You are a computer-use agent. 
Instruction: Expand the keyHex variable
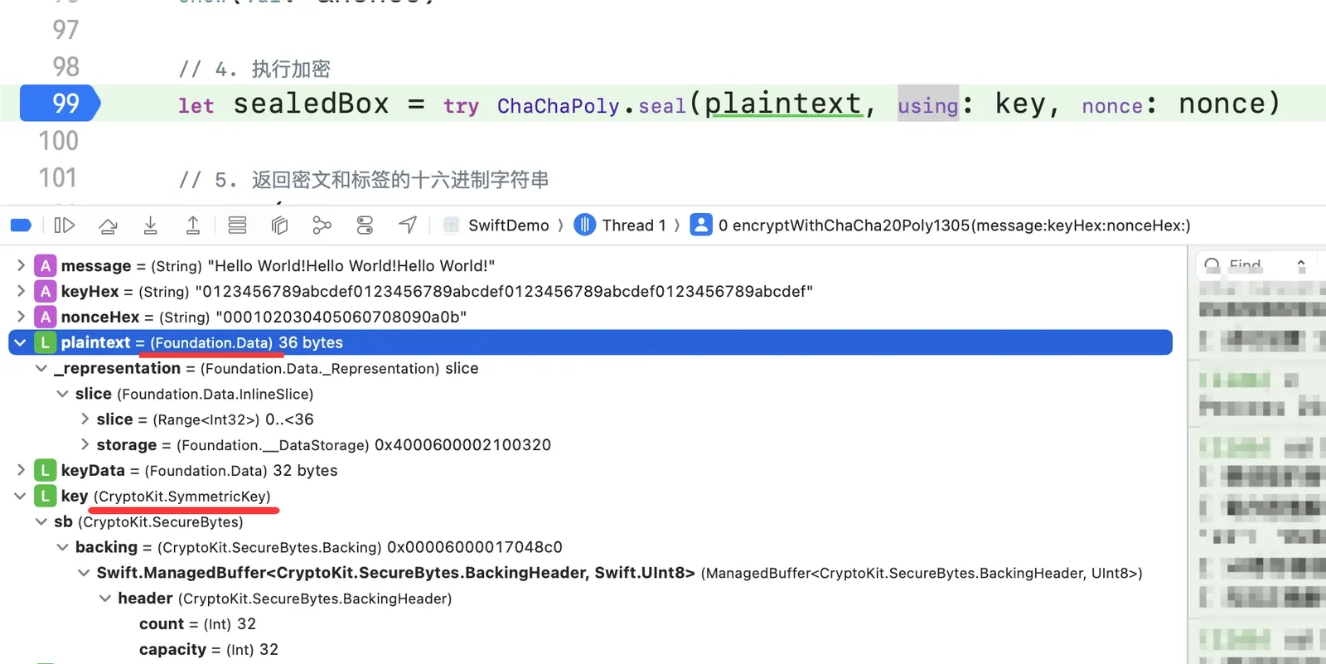[x=21, y=291]
